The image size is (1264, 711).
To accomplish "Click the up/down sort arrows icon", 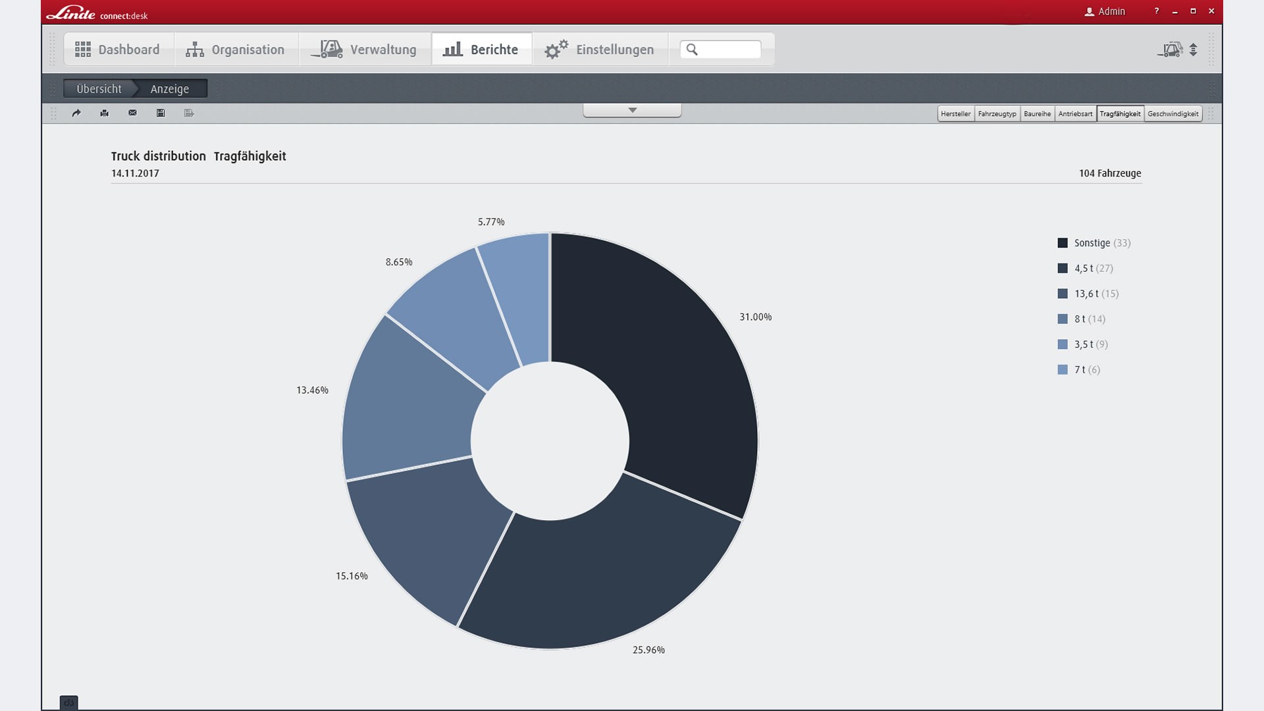I will pyautogui.click(x=1194, y=49).
